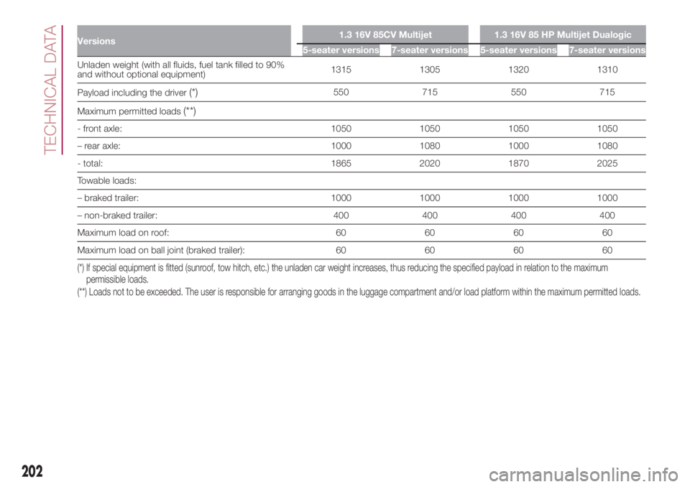
Task: Click 'Maximum permitted loads (**)' label
Action: coord(137,111)
